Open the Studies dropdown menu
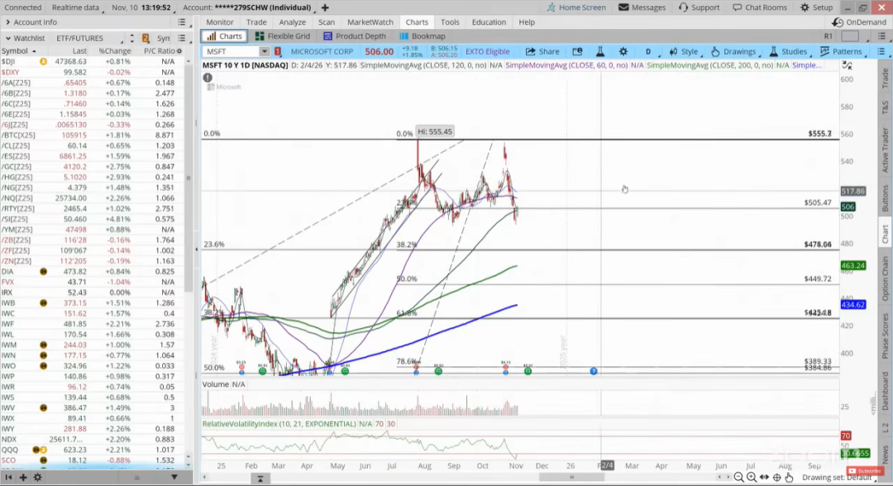 pos(788,51)
